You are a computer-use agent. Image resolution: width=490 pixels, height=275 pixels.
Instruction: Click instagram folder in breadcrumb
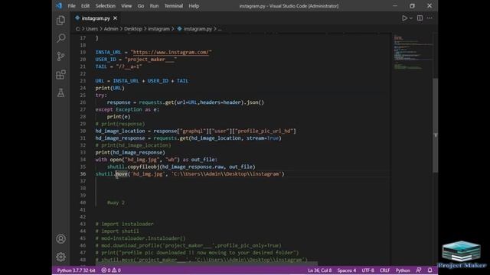pos(158,29)
